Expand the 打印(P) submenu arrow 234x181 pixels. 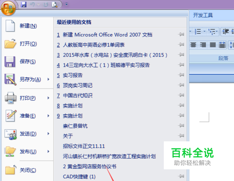click(x=49, y=98)
